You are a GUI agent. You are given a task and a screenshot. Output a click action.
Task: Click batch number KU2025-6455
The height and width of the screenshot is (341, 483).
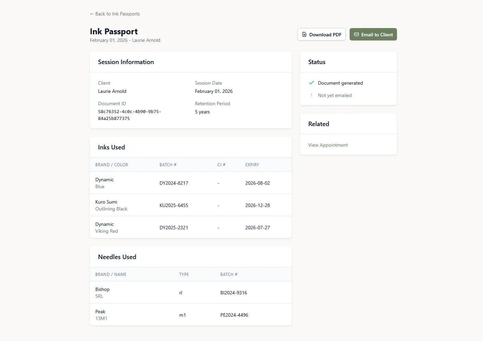click(174, 205)
